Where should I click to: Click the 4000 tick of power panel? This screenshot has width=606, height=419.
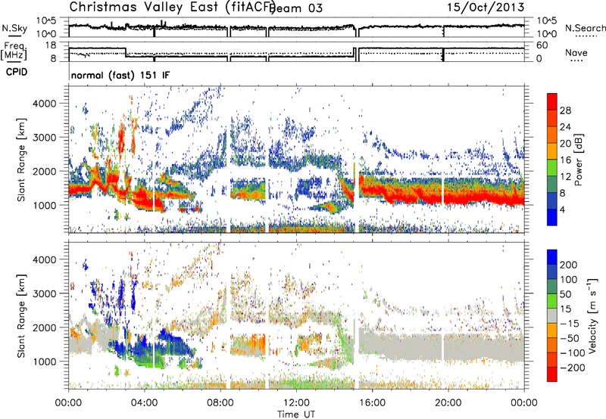tap(44, 103)
